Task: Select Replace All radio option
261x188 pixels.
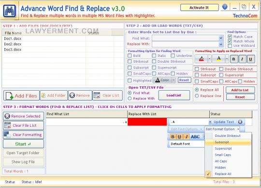Action: point(197,90)
